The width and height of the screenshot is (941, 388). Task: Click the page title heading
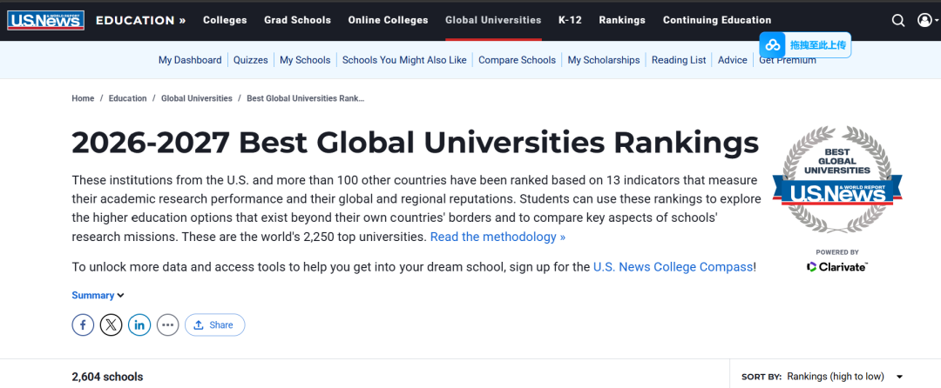(416, 143)
